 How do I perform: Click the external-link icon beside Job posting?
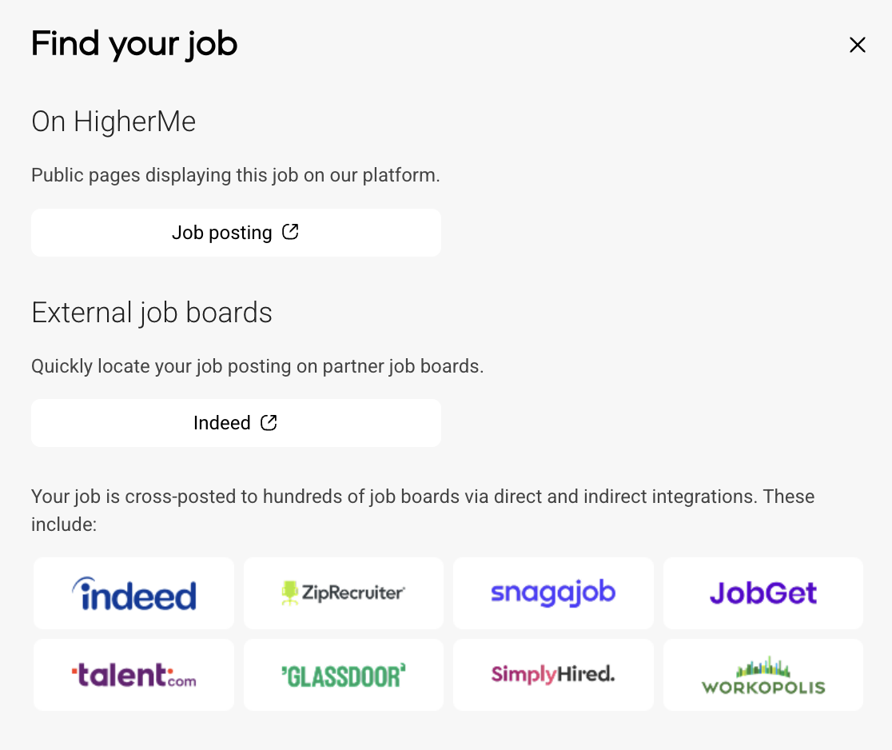(x=291, y=232)
